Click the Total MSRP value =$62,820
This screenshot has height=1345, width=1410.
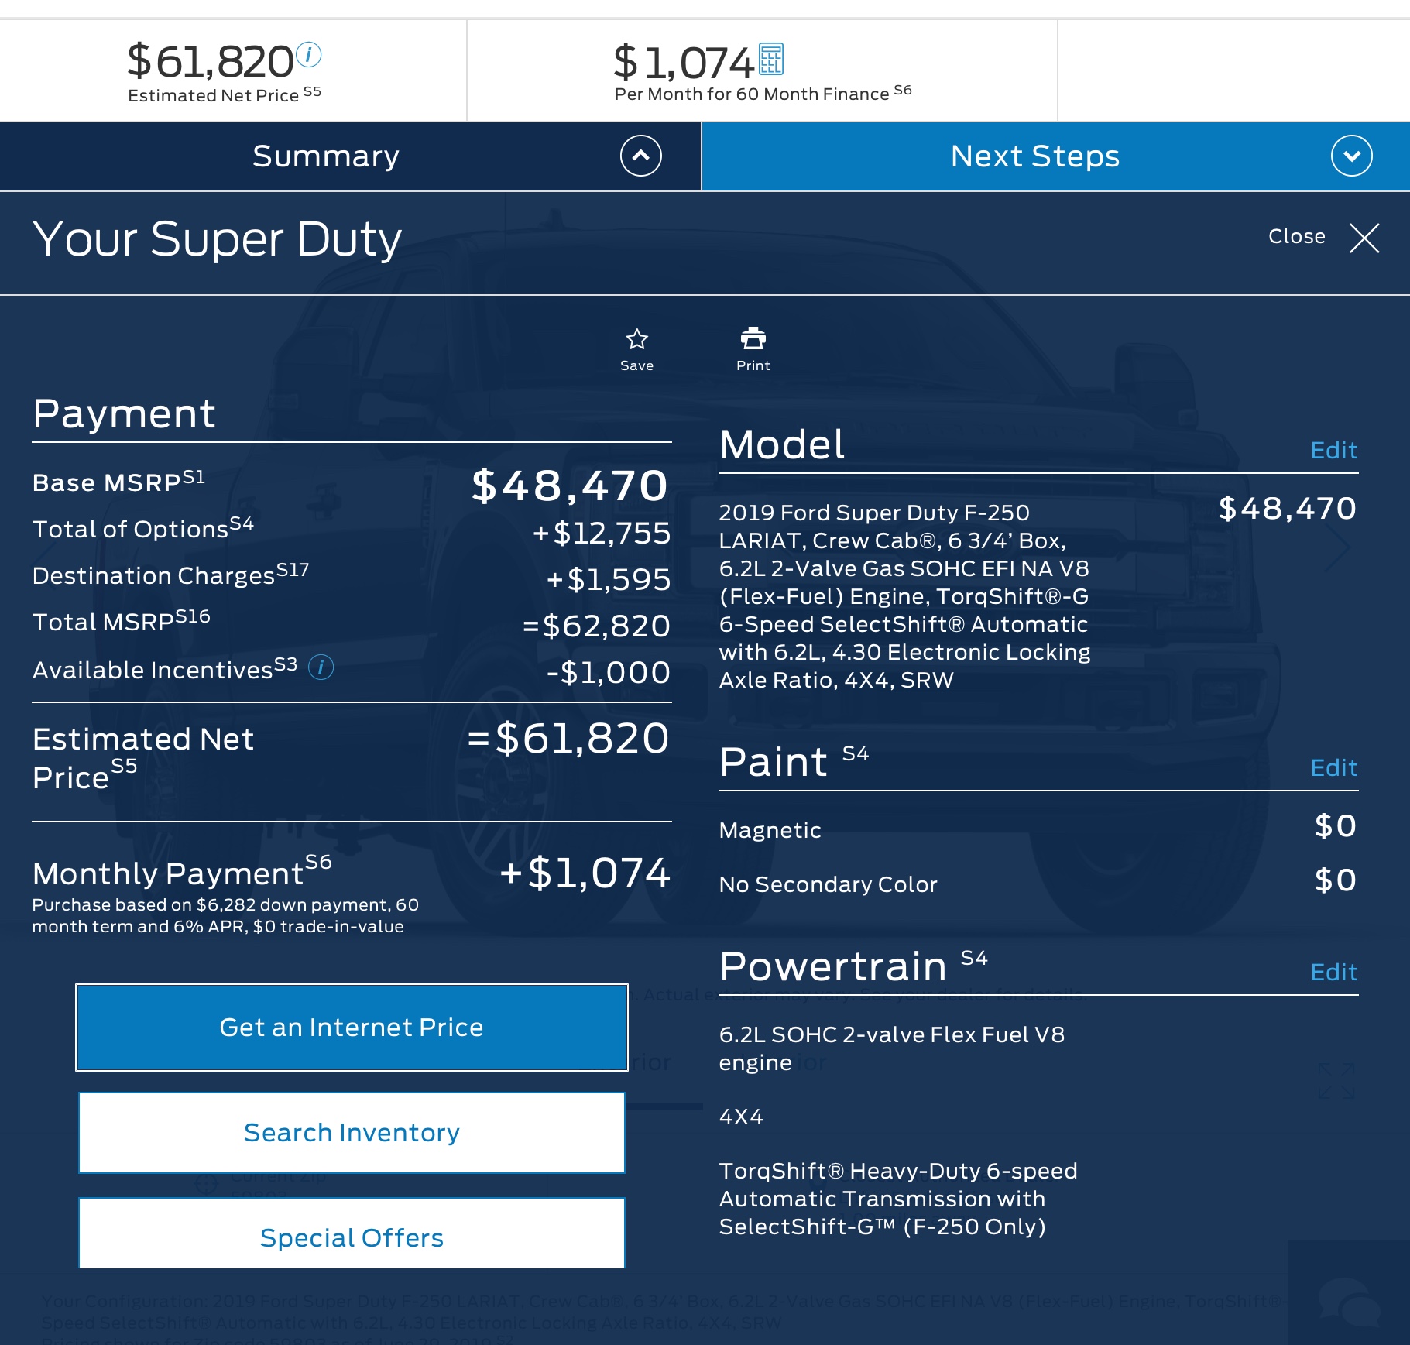(596, 626)
